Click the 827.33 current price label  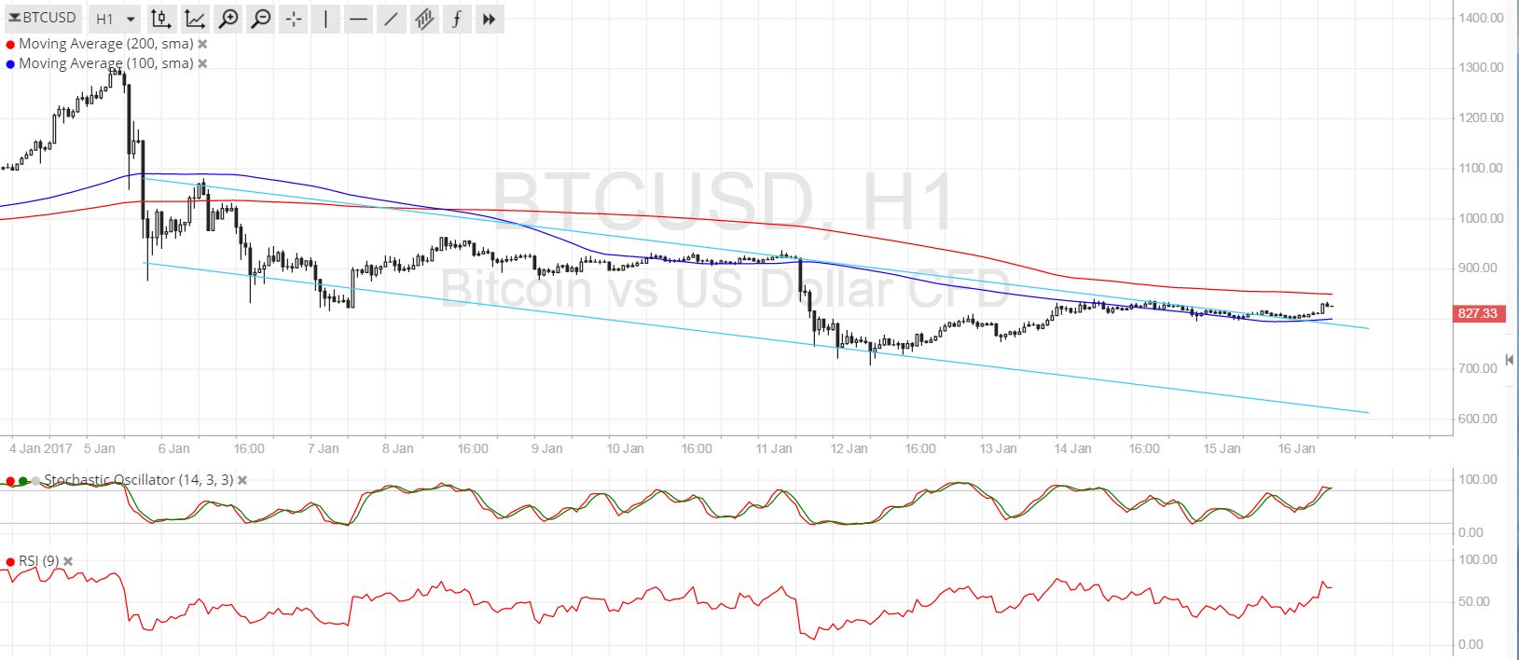coord(1478,313)
